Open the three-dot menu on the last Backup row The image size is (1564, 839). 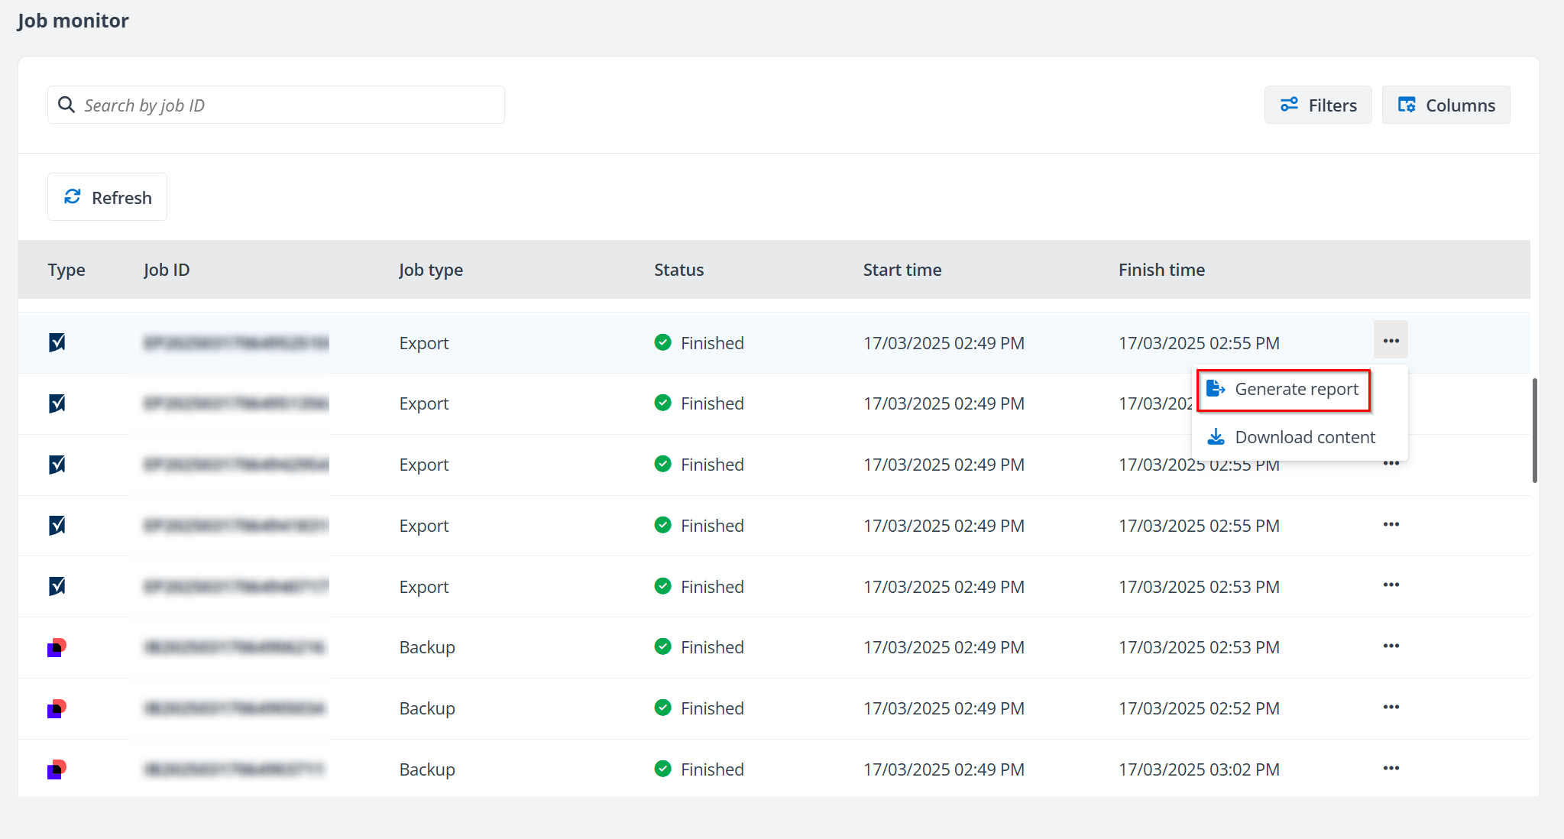1391,768
